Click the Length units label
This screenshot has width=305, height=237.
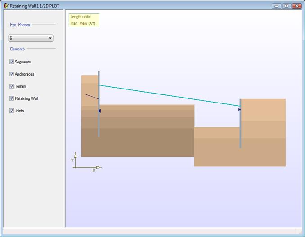(x=81, y=17)
